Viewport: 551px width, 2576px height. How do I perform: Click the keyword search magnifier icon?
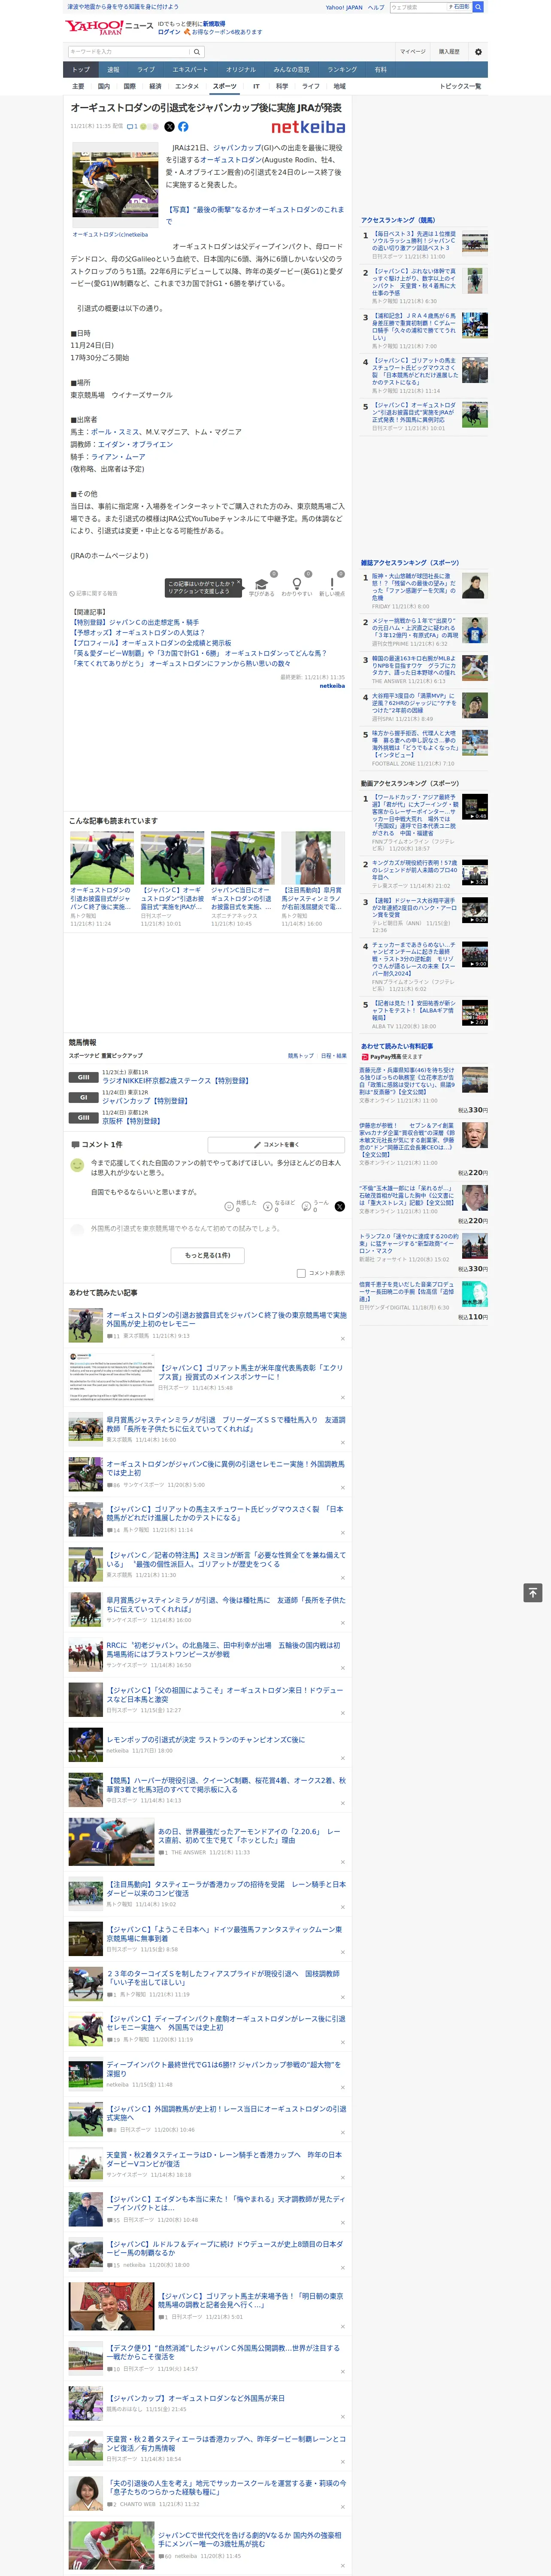197,51
